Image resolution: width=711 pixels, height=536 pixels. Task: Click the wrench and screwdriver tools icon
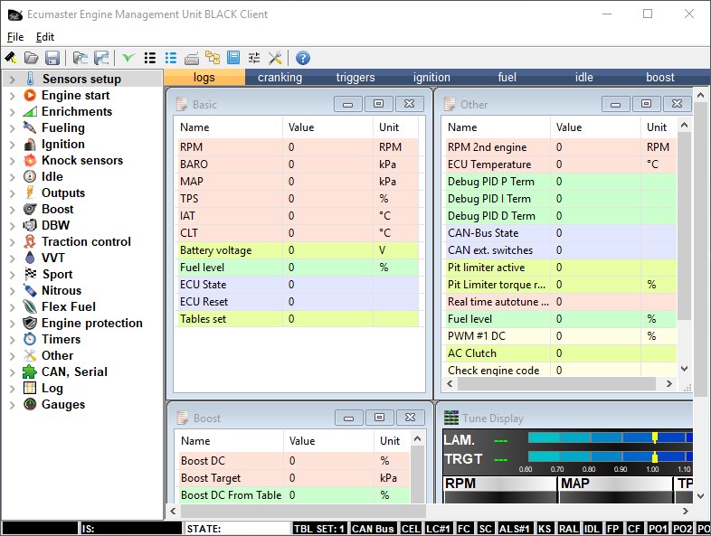[x=275, y=58]
